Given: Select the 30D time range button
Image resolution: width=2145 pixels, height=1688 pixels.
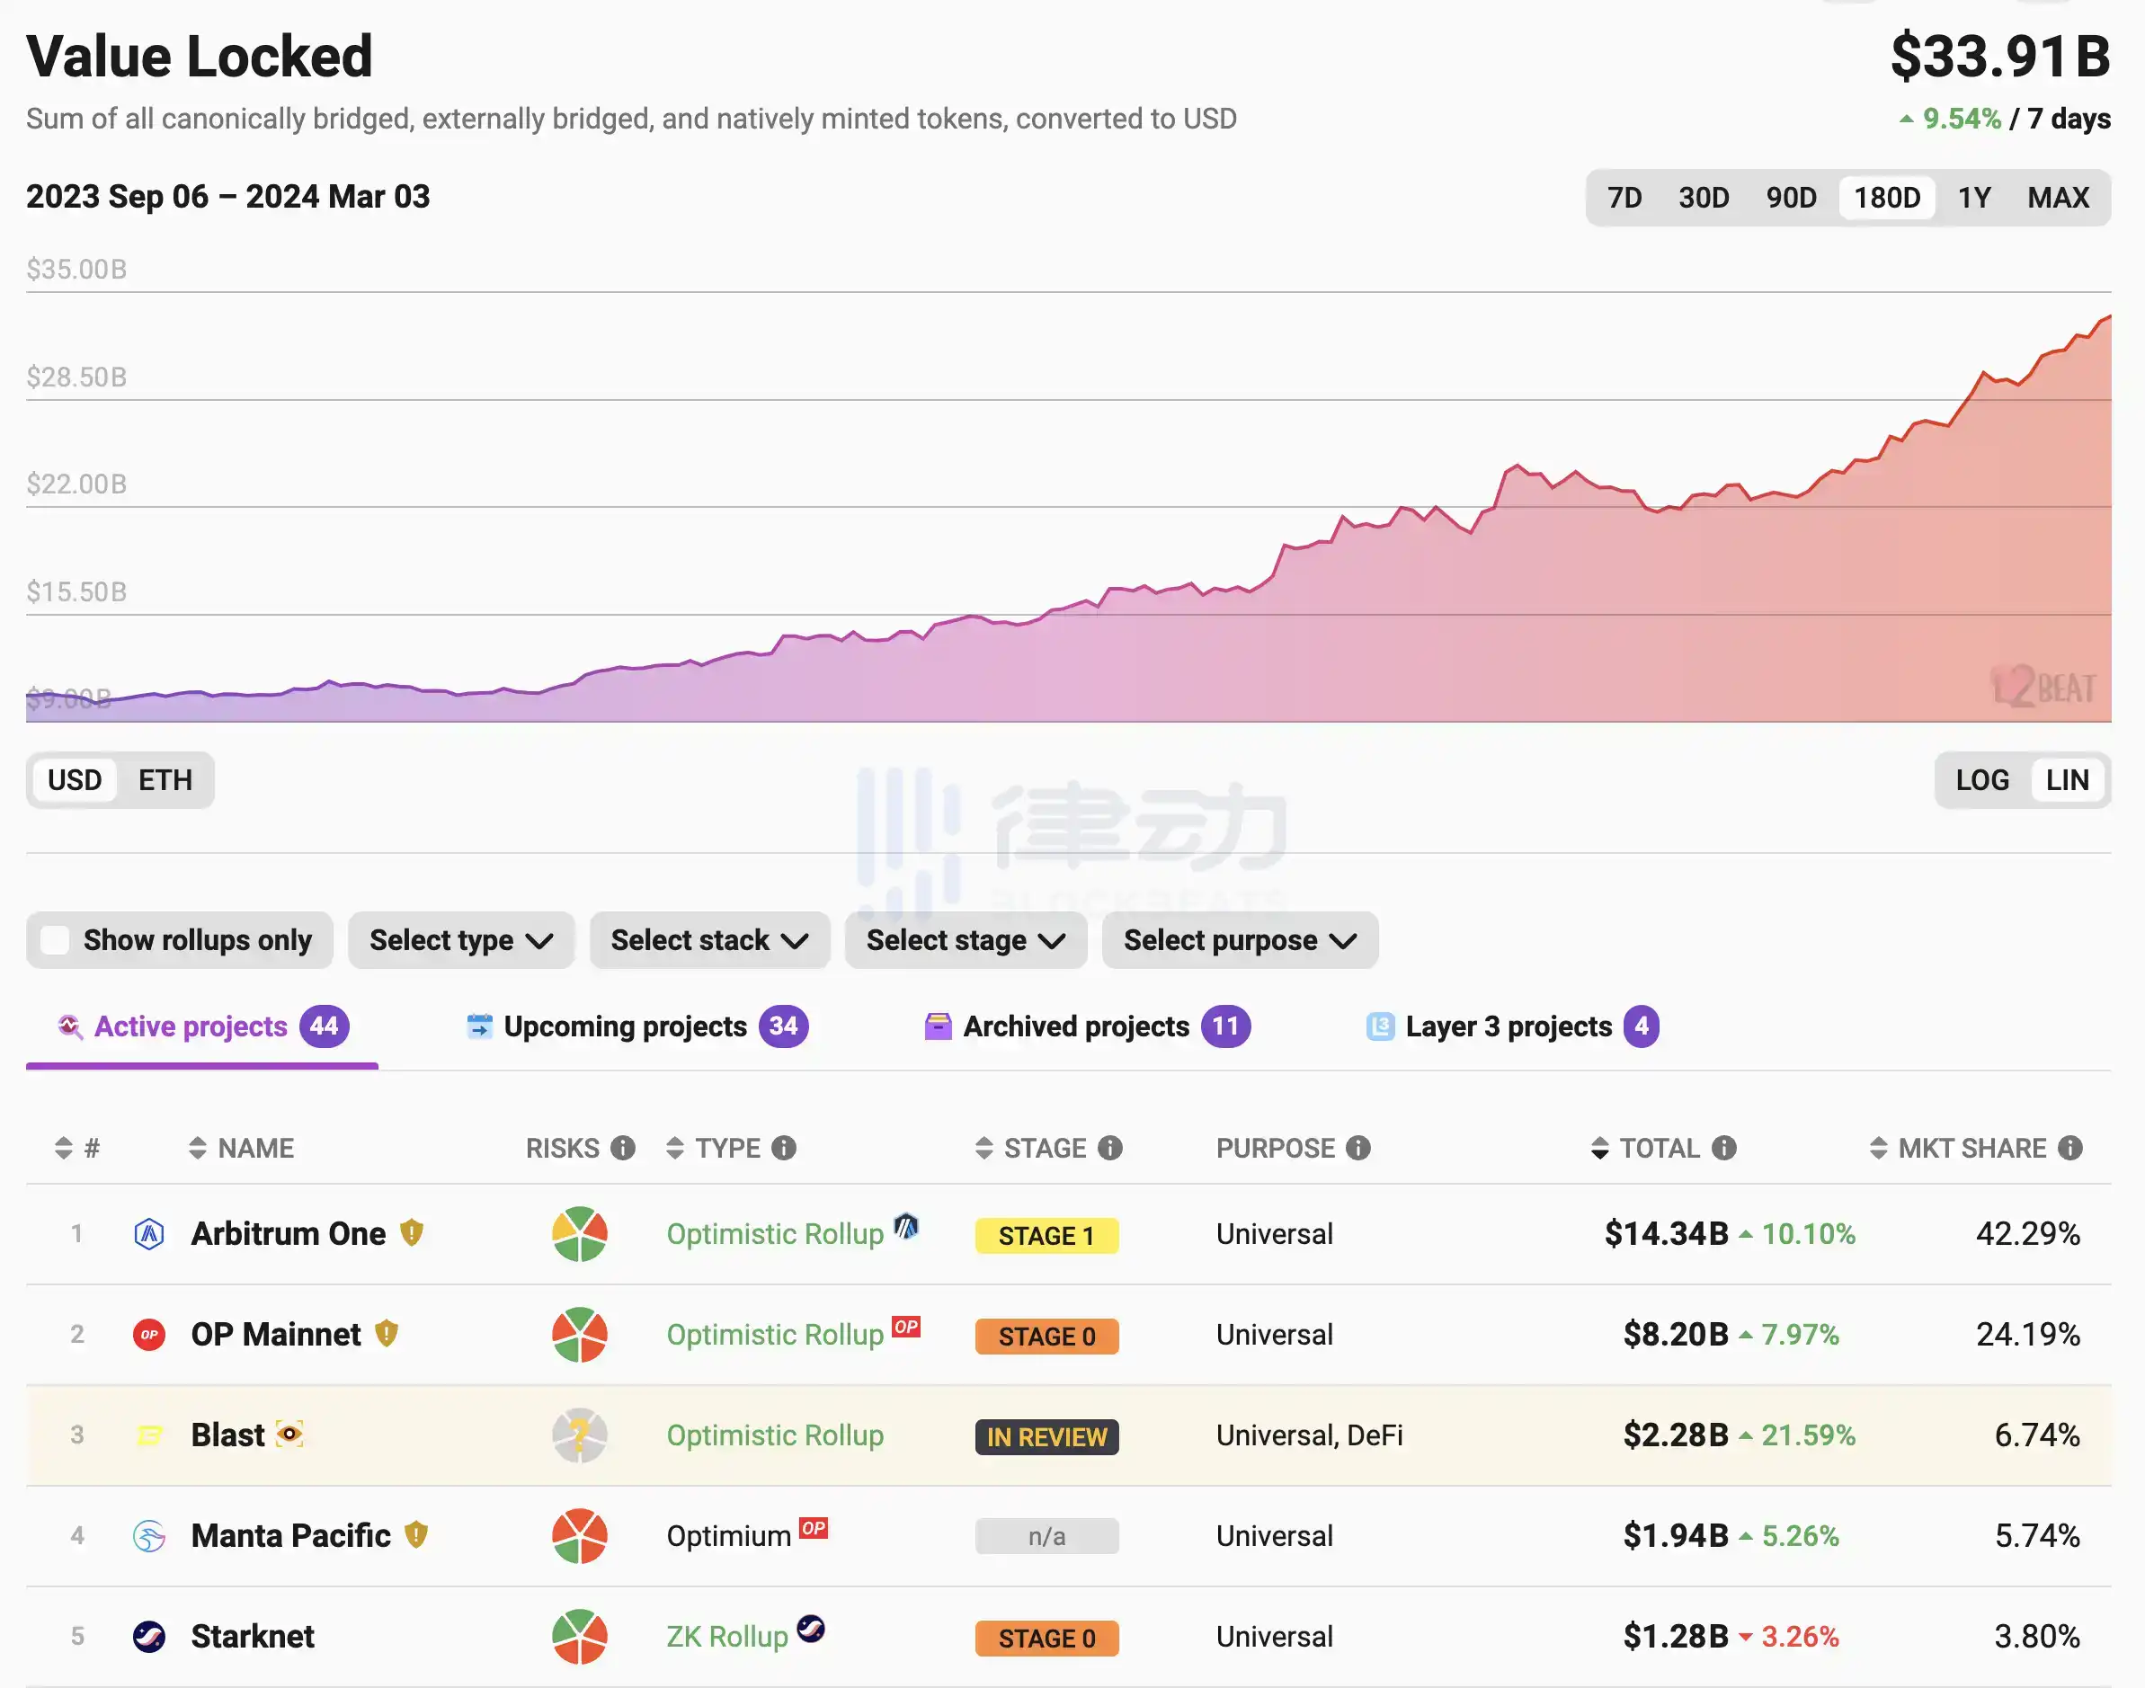Looking at the screenshot, I should tap(1704, 198).
